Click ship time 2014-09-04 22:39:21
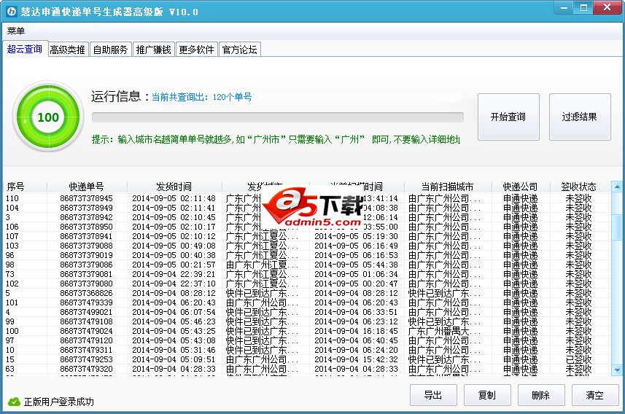 click(174, 275)
